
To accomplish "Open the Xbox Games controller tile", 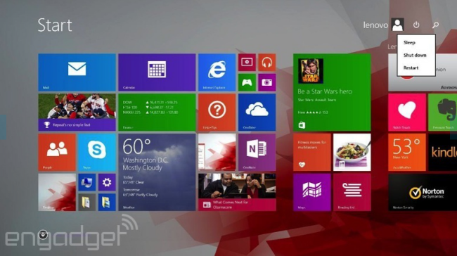I will pos(247,82).
